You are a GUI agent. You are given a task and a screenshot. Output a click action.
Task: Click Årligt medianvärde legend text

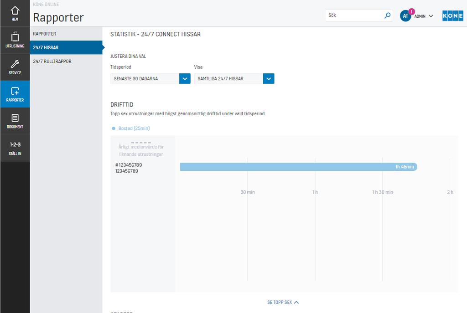[x=141, y=150]
